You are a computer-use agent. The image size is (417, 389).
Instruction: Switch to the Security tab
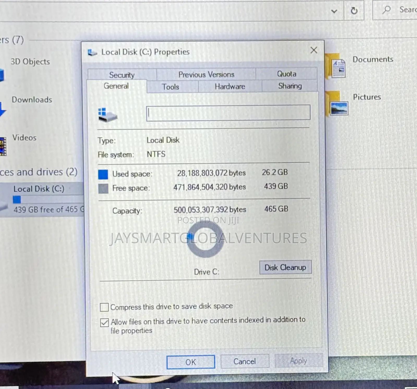tap(122, 75)
